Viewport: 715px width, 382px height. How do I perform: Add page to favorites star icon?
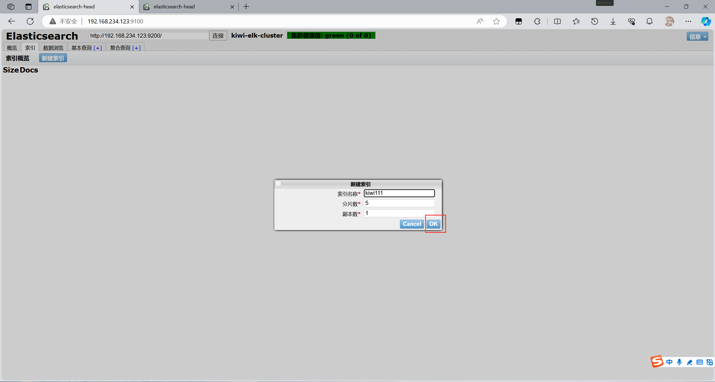496,21
